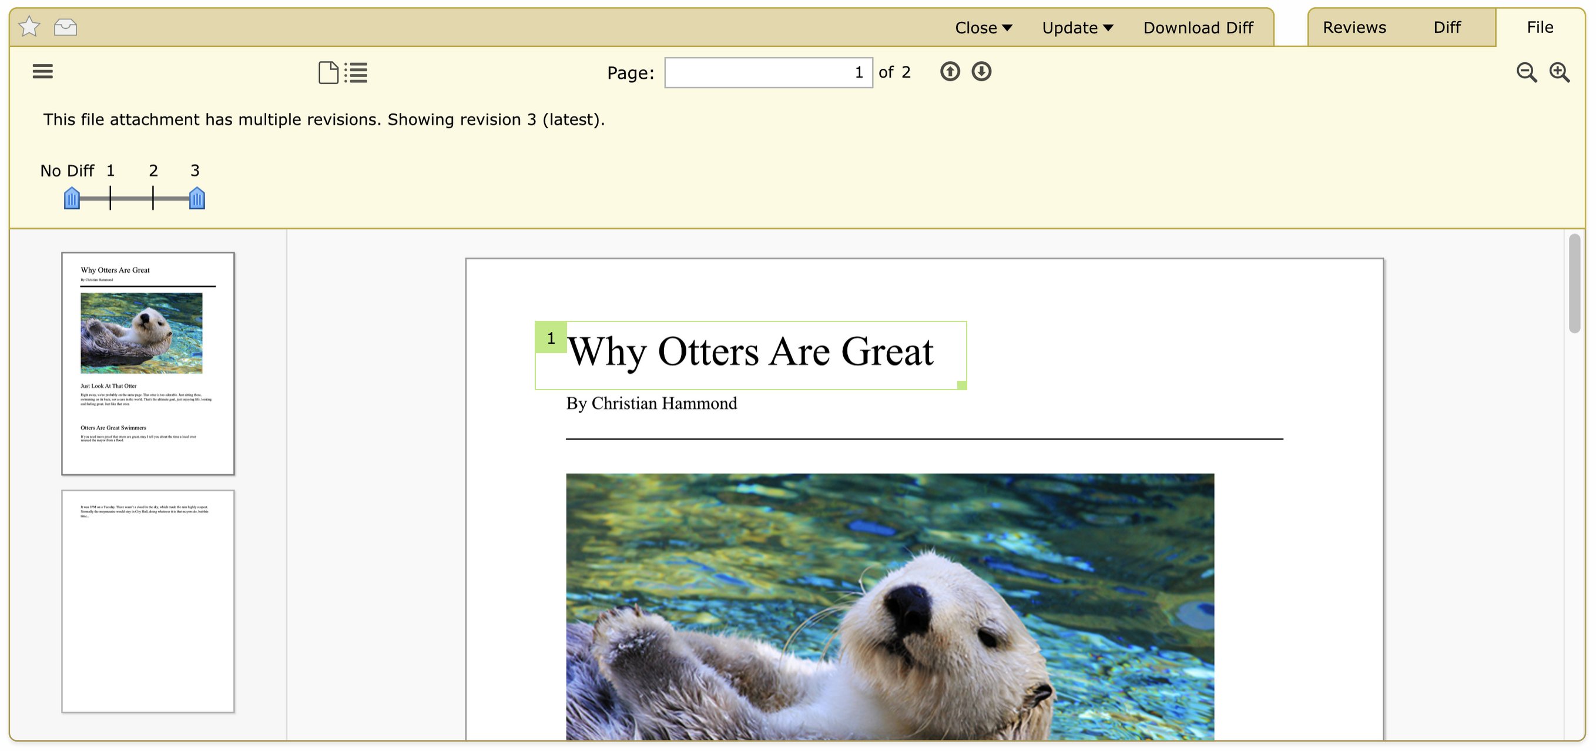1596x751 pixels.
Task: Go to next page arrow
Action: tap(981, 72)
